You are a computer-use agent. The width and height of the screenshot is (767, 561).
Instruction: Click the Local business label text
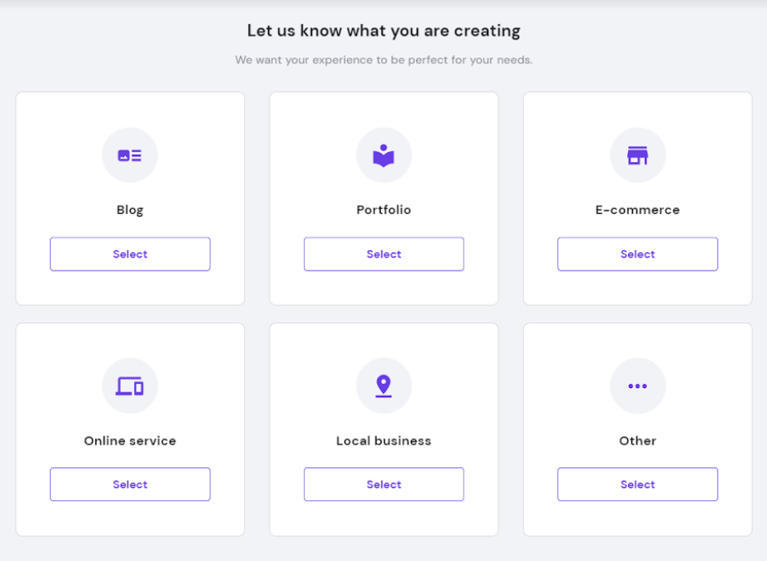(383, 441)
